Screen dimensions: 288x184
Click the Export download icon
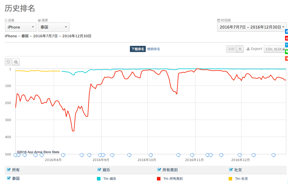(248, 49)
